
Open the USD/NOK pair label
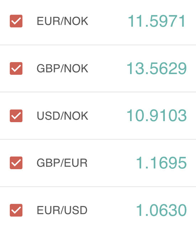pos(62,116)
